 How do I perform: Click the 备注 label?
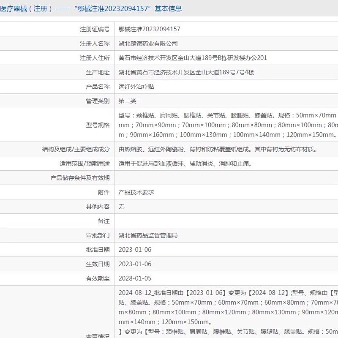pos(104,221)
